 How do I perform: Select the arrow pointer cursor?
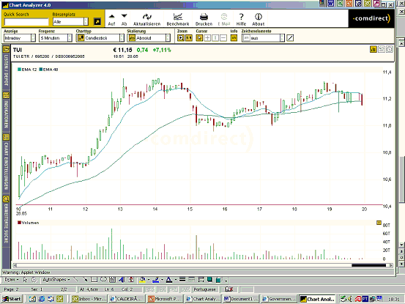point(199,38)
